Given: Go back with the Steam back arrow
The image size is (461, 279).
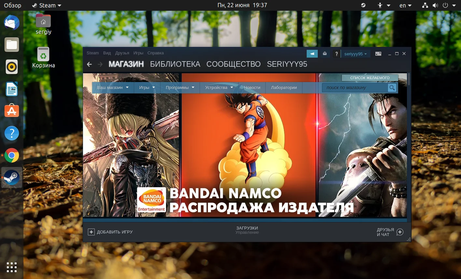Looking at the screenshot, I should pyautogui.click(x=89, y=64).
